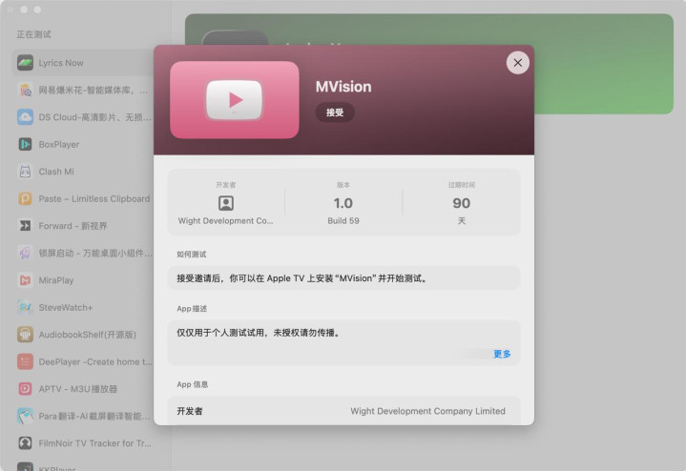The width and height of the screenshot is (686, 471).
Task: Click the developer person icon
Action: pos(226,203)
